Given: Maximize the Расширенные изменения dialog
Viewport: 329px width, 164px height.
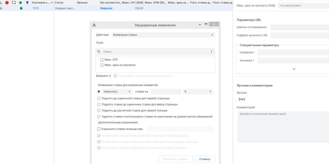Looking at the screenshot, I should pos(206,24).
